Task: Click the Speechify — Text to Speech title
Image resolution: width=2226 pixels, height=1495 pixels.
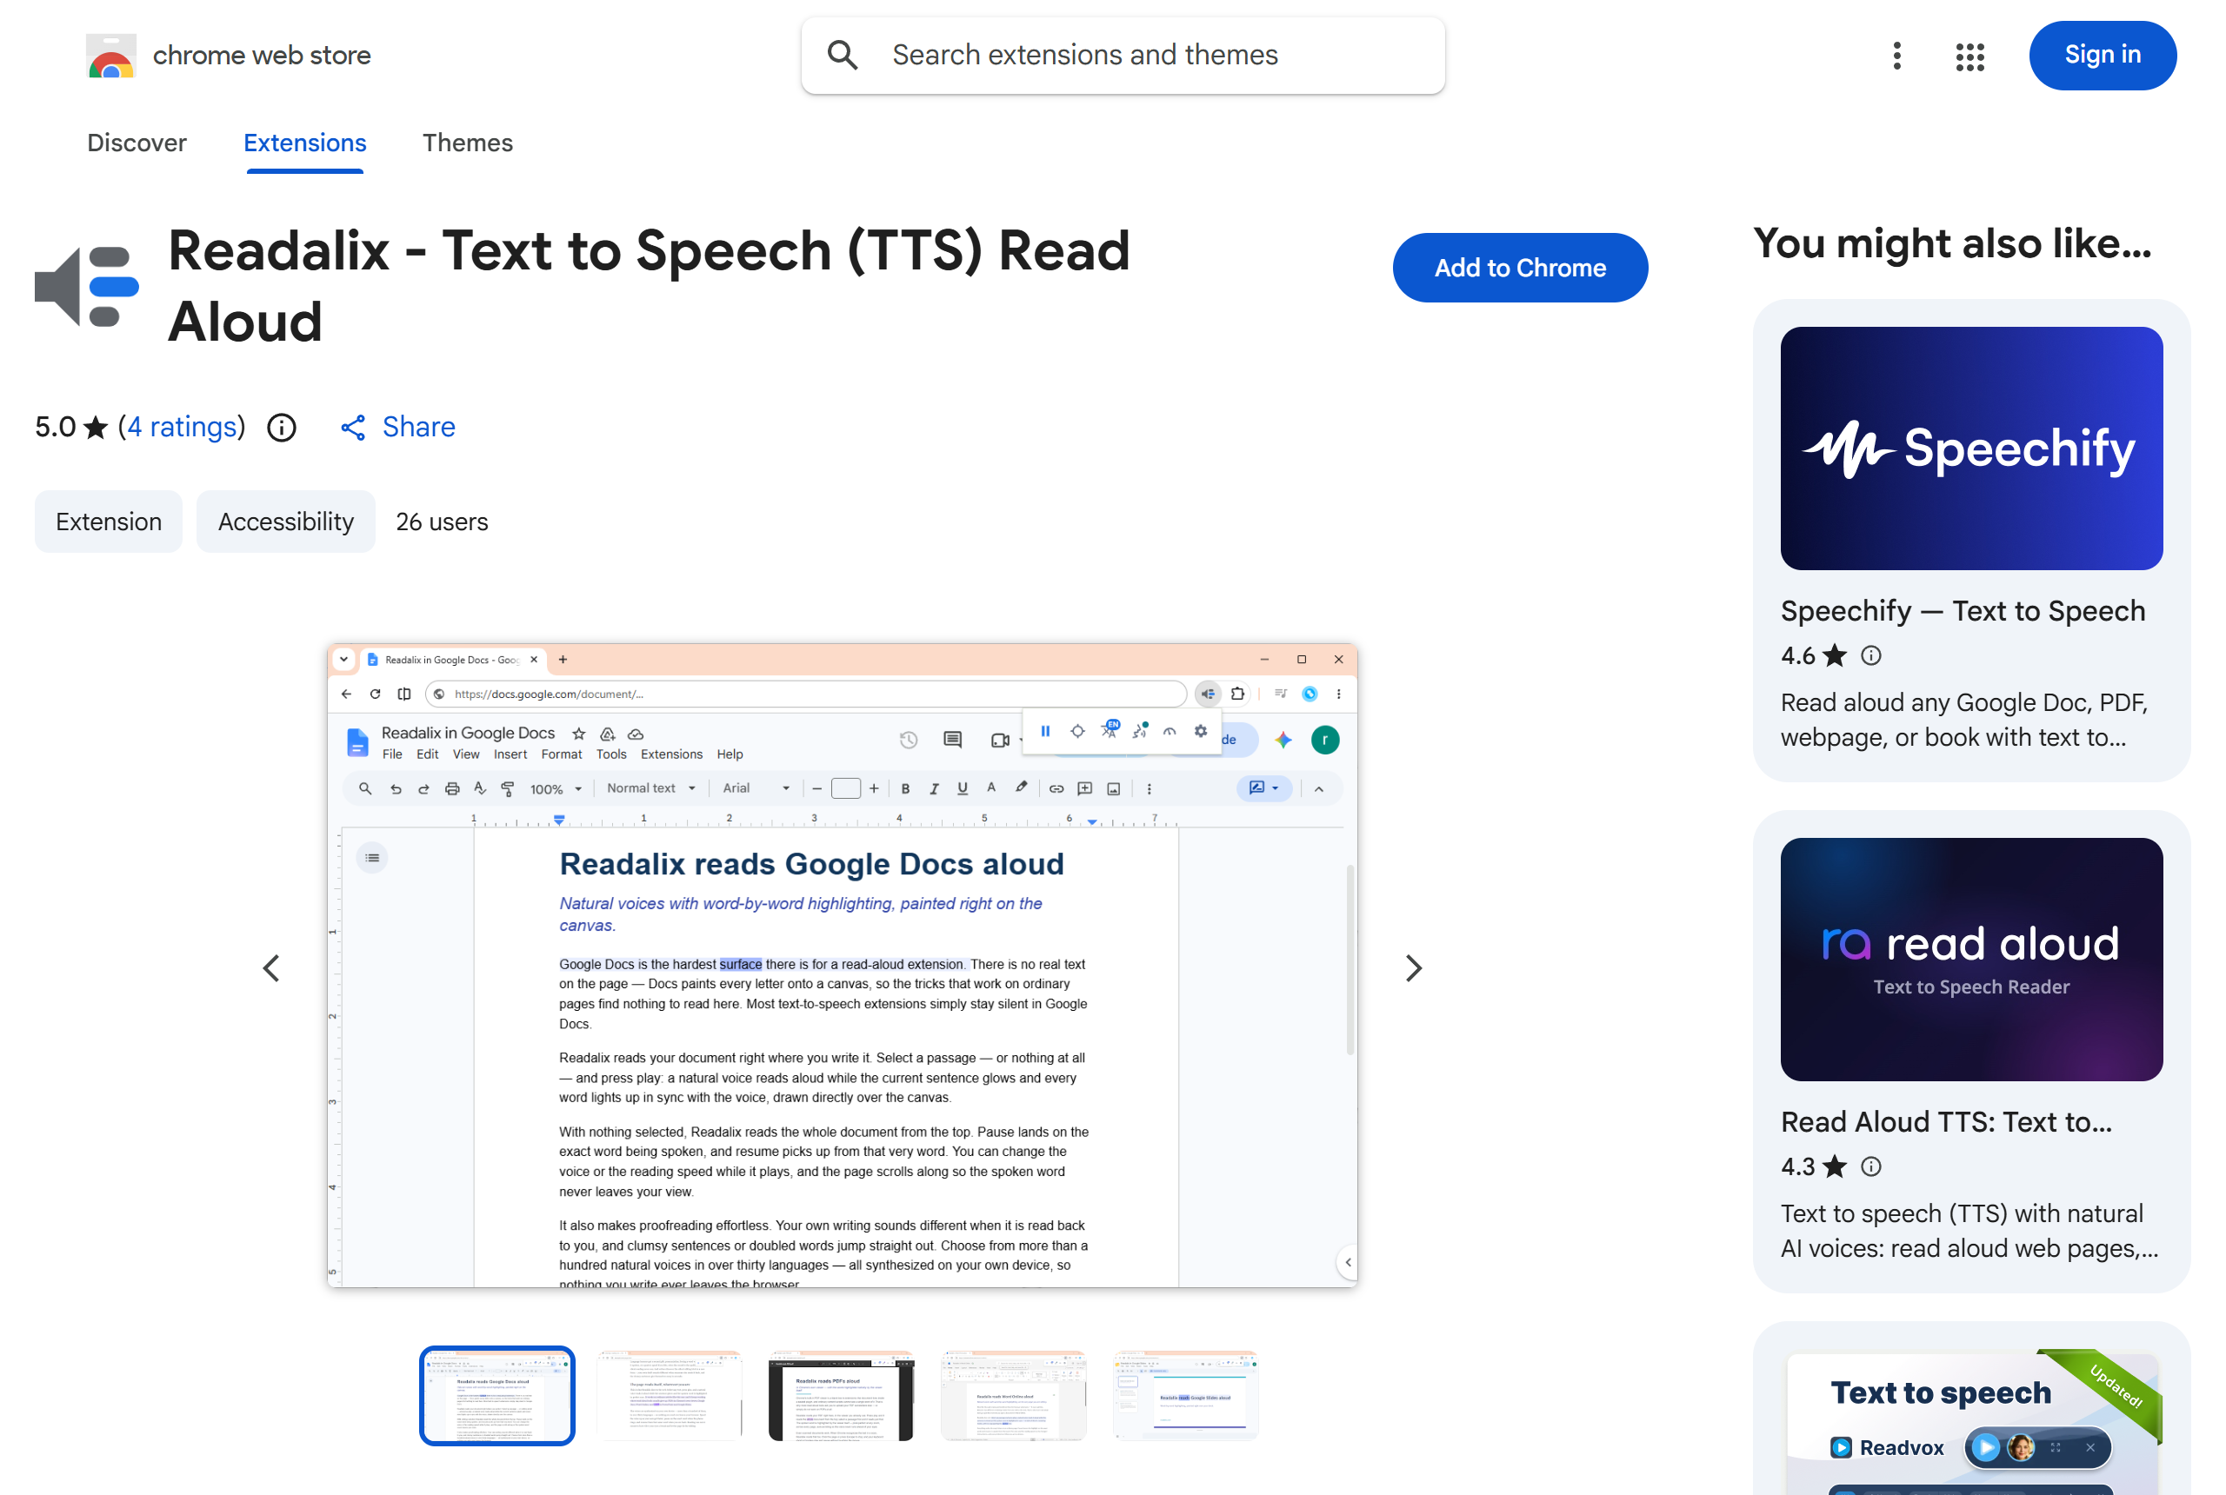Action: (1962, 610)
